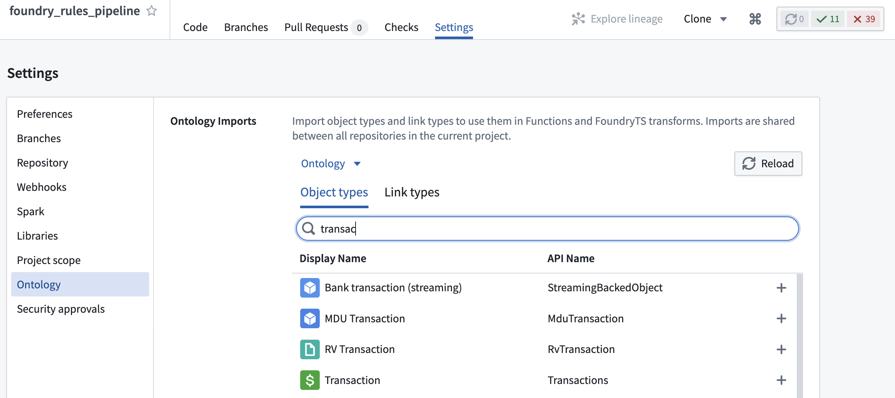Open the Pull Requests tab
The image size is (895, 398).
click(x=326, y=27)
